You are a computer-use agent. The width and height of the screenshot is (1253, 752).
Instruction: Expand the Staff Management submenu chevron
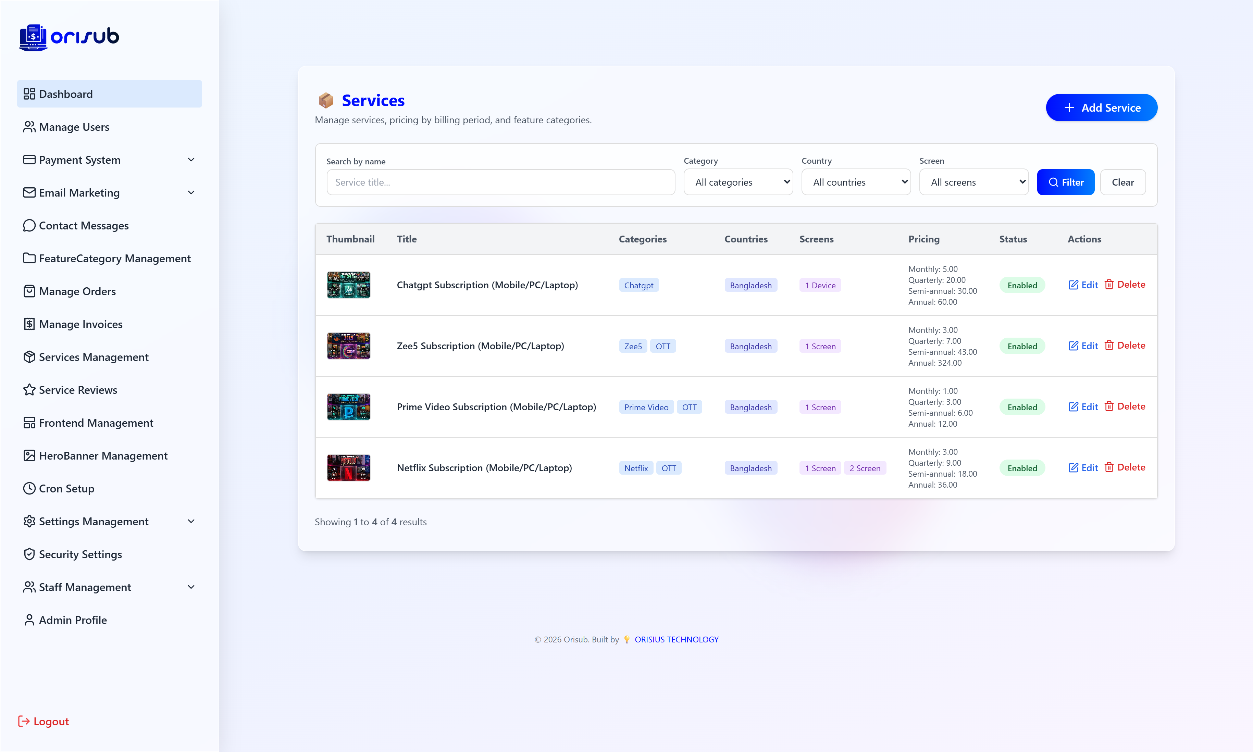191,587
